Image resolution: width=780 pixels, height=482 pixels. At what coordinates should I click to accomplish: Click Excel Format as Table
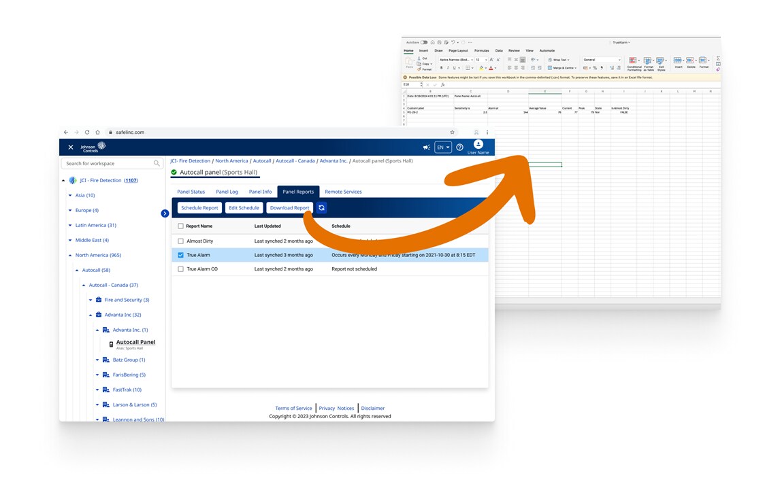[x=649, y=64]
